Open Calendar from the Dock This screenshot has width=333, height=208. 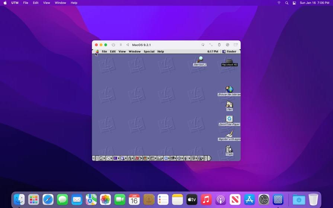pos(134,200)
